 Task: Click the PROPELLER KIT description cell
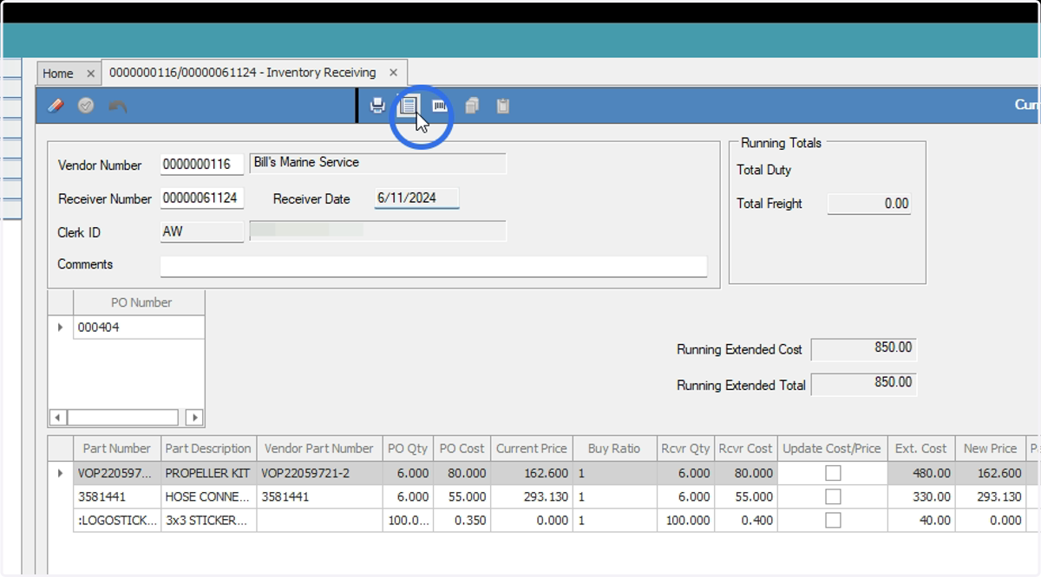(x=208, y=473)
